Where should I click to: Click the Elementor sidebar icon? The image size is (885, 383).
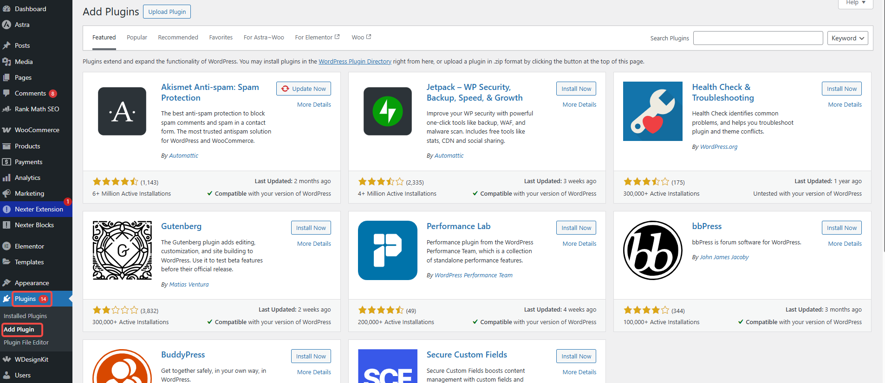7,246
